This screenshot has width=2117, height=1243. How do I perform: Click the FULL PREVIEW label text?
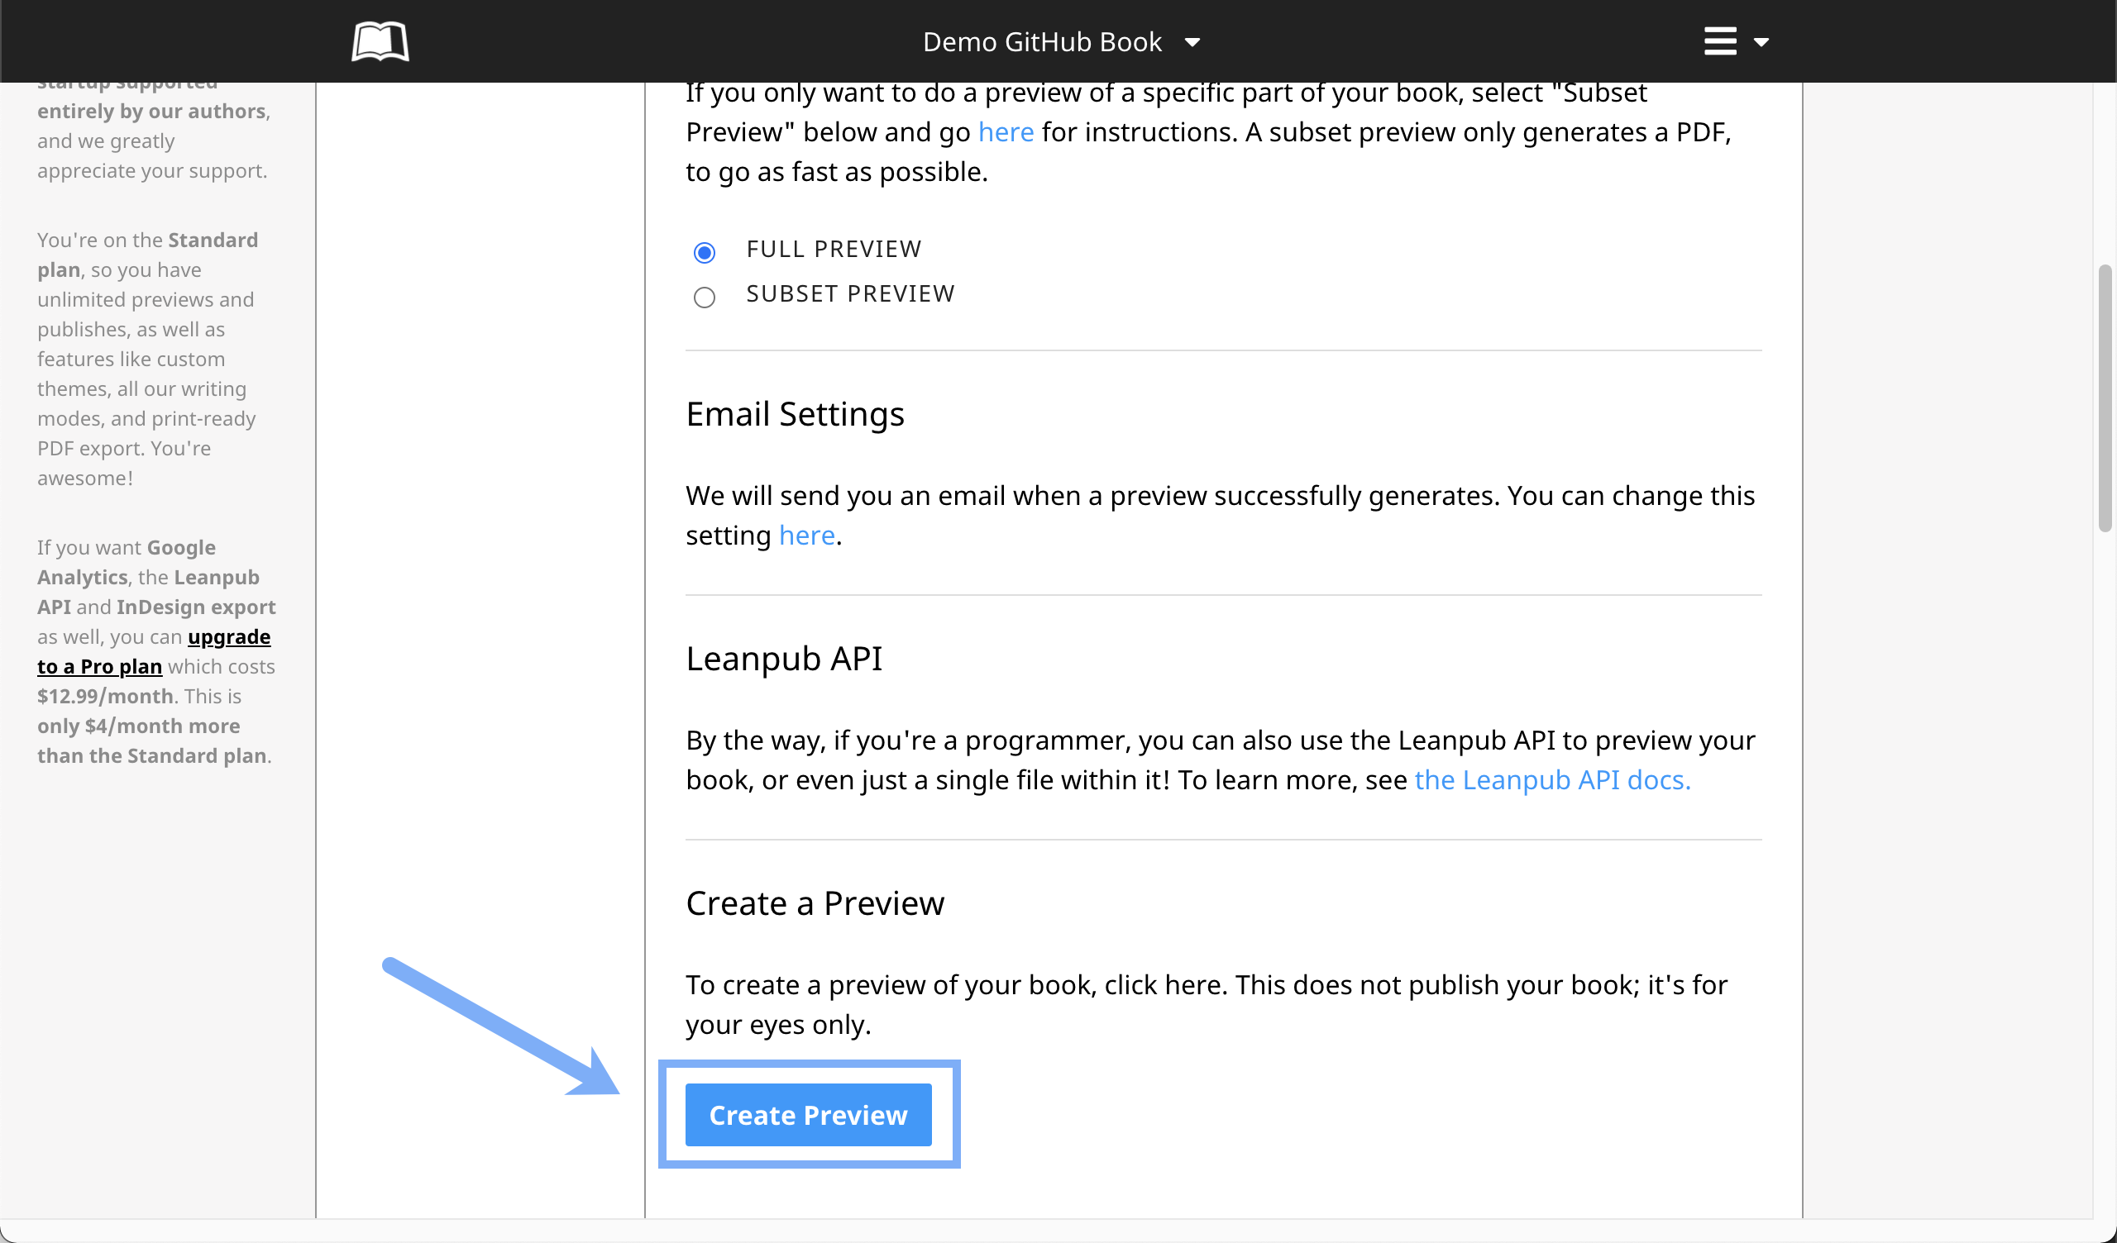tap(834, 249)
